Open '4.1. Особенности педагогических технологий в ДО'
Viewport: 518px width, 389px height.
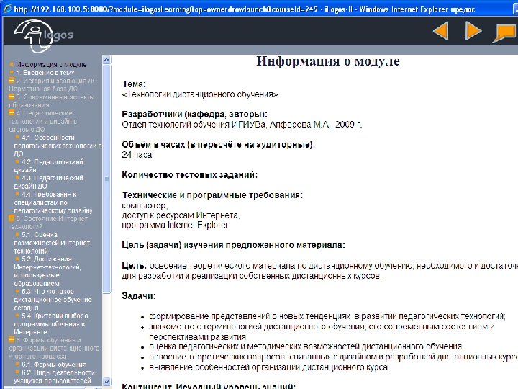click(x=58, y=146)
